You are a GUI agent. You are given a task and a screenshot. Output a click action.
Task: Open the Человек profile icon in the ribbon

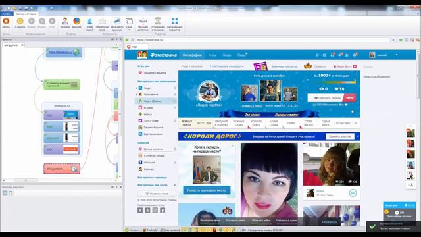click(65, 21)
